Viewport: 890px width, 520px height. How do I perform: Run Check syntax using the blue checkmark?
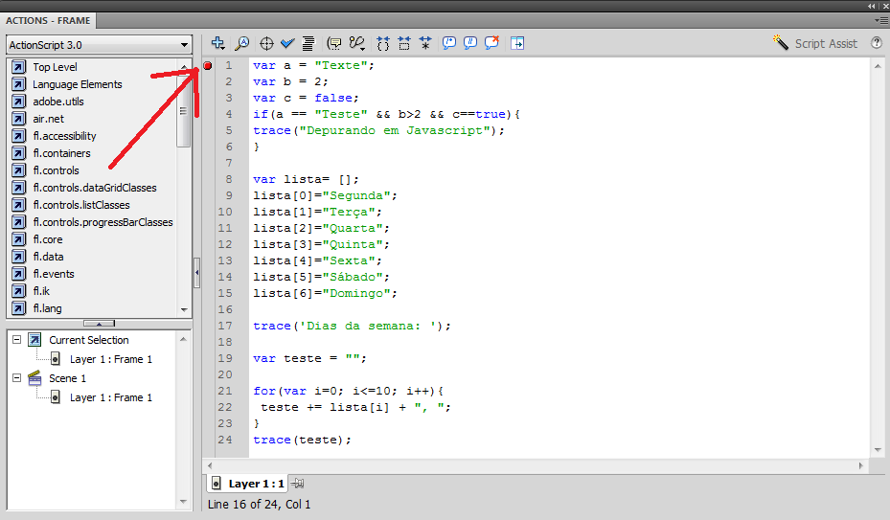coord(287,43)
